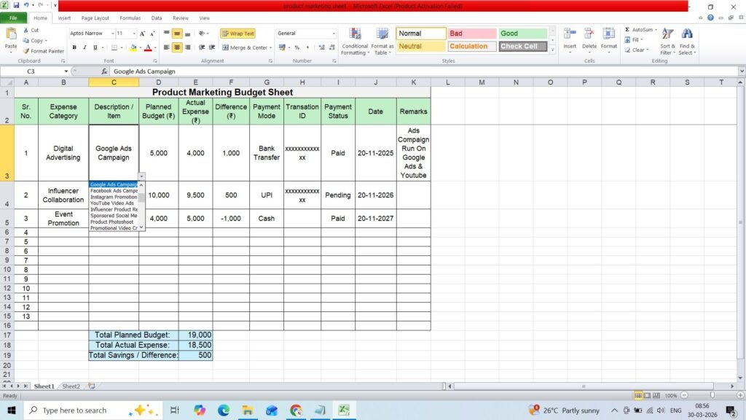
Task: Increase font size with the larger A icon
Action: 142,34
